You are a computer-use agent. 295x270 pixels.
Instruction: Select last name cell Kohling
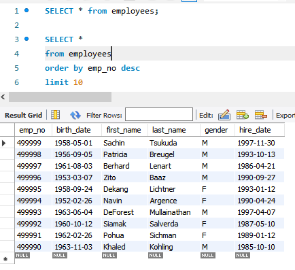[x=174, y=247]
